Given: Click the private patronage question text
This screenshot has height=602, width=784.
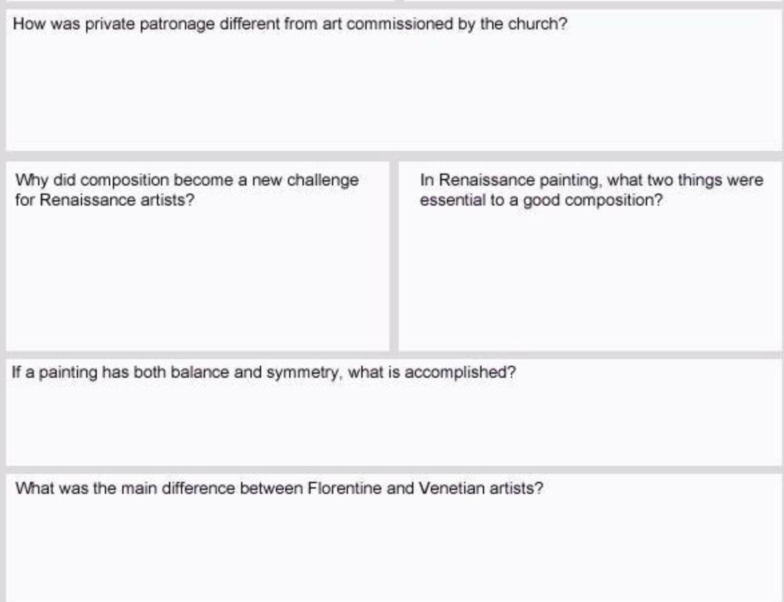Looking at the screenshot, I should [x=290, y=24].
